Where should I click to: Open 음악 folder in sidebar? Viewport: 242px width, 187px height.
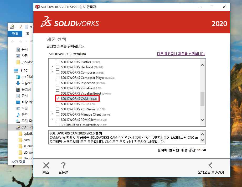22,115
